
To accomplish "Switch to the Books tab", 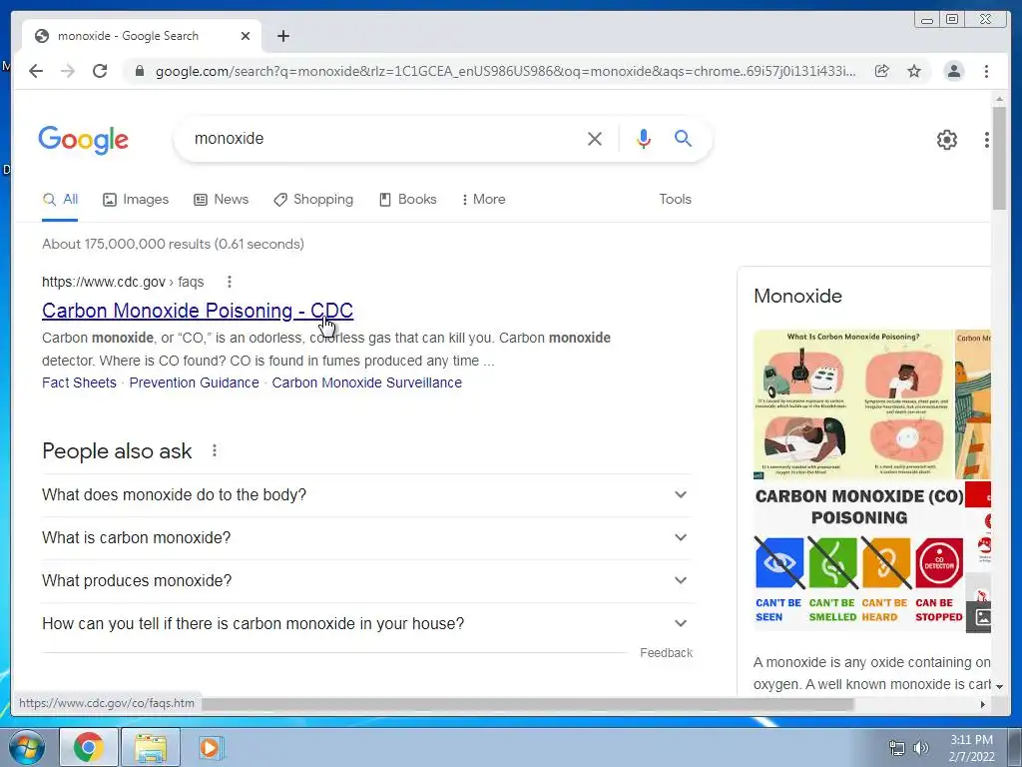I will pyautogui.click(x=408, y=200).
